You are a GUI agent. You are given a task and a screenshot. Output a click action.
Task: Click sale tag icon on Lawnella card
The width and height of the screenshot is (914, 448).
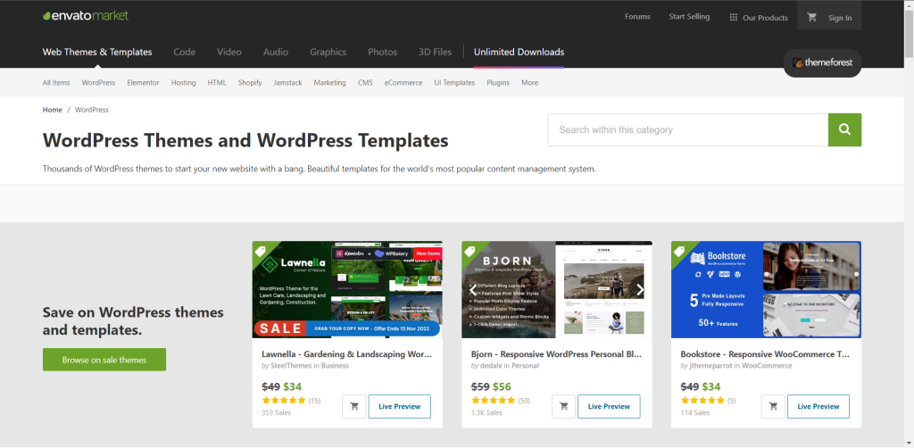pyautogui.click(x=260, y=251)
